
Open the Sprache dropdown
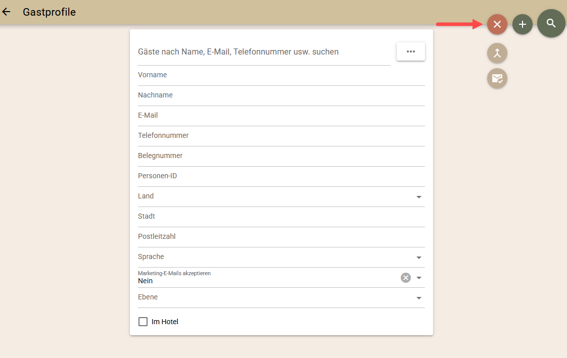pyautogui.click(x=281, y=258)
